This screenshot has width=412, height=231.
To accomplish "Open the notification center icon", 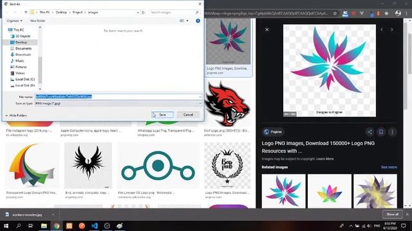I will 404,225.
